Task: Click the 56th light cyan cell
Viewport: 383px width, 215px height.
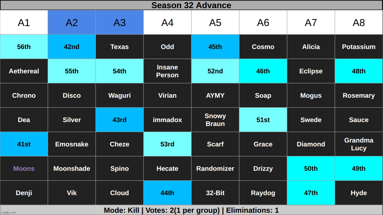Action: (x=24, y=47)
